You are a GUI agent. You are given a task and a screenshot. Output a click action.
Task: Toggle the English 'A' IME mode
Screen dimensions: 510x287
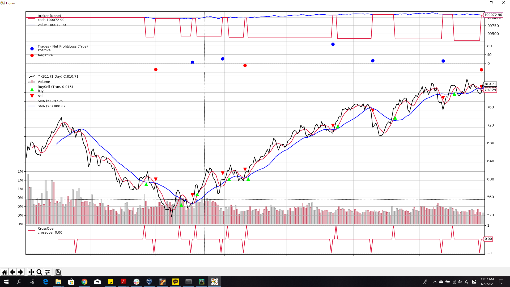click(x=466, y=282)
